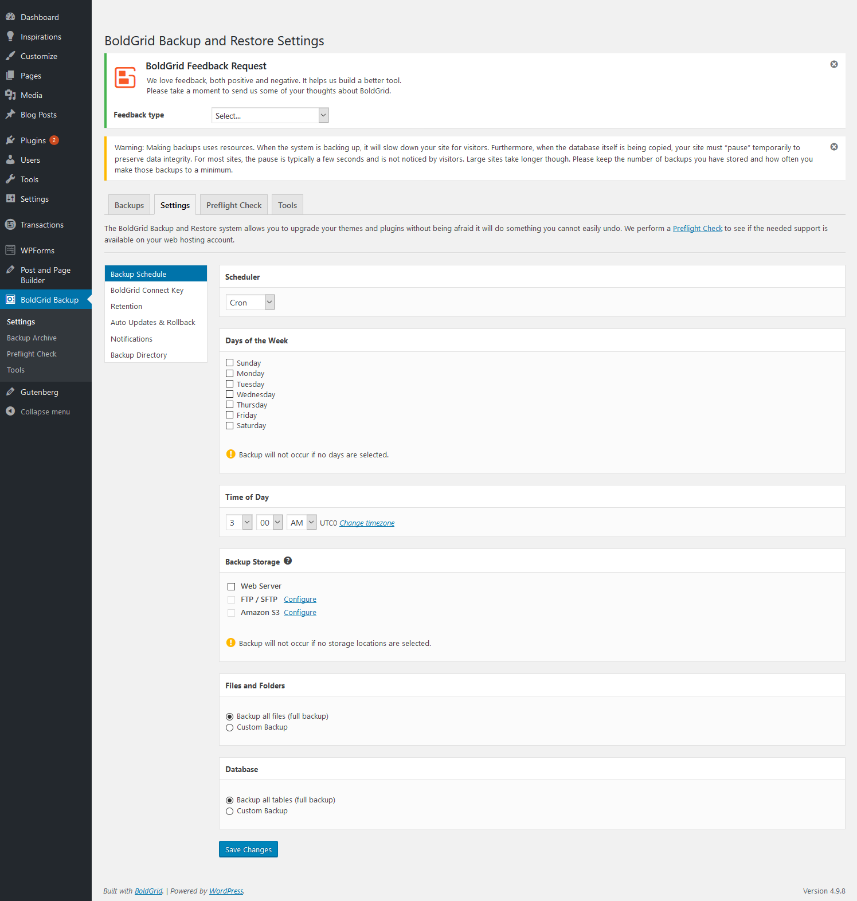This screenshot has width=857, height=901.
Task: Choose Backup all tables (full backup)
Action: 230,800
